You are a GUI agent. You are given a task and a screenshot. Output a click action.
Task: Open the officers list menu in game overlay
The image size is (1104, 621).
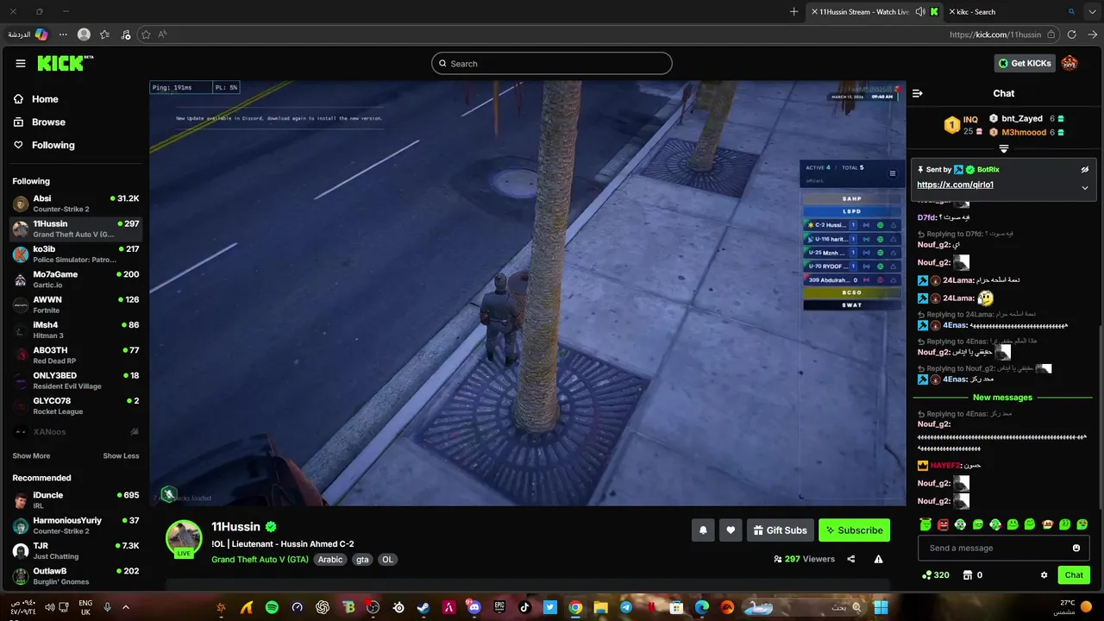pos(893,173)
